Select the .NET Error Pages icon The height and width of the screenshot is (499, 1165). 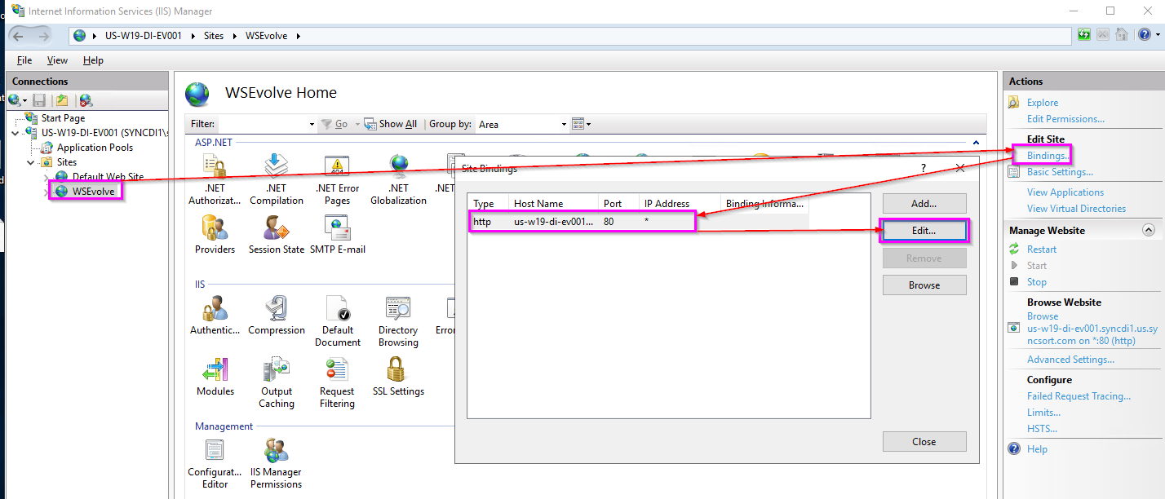pyautogui.click(x=337, y=166)
